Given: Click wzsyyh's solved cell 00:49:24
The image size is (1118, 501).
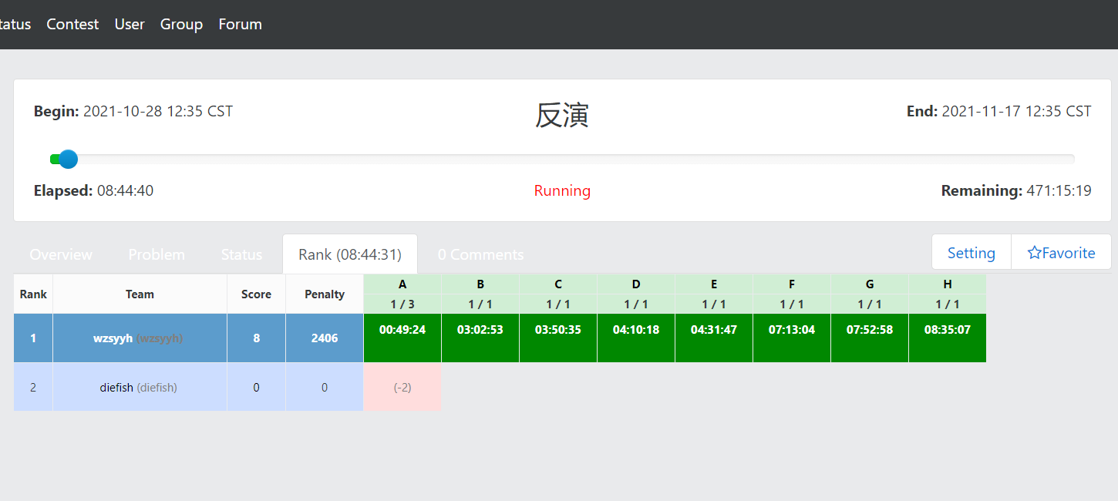Looking at the screenshot, I should pos(402,330).
